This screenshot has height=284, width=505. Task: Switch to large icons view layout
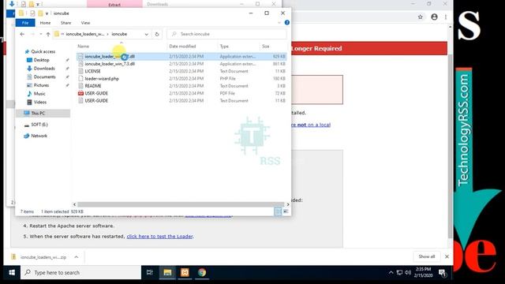(x=286, y=211)
